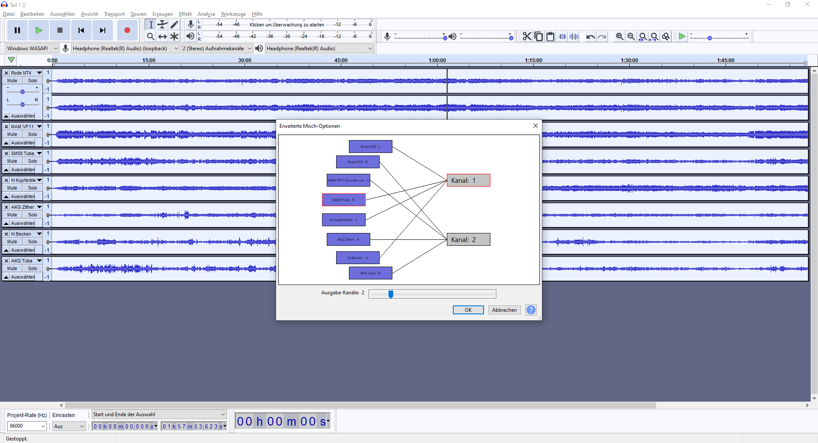
Task: Open the Effekt menu
Action: tap(185, 14)
